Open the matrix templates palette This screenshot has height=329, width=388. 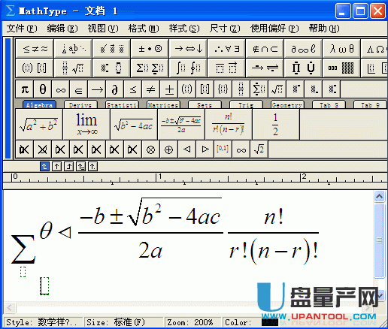341,68
